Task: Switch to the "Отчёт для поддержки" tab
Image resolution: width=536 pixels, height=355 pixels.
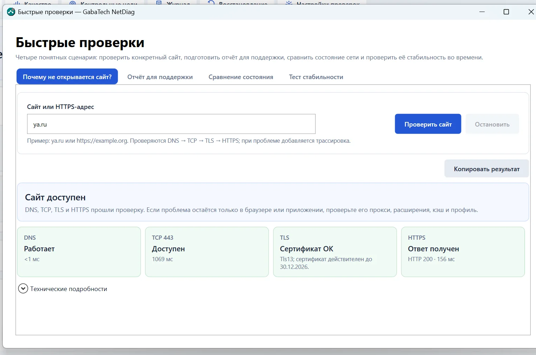Action: click(x=160, y=77)
